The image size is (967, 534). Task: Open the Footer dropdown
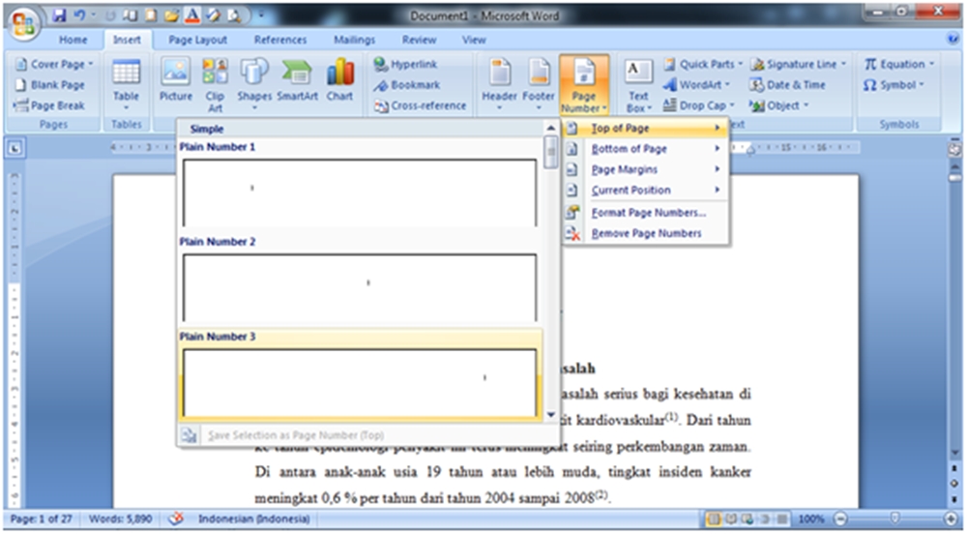(x=539, y=85)
